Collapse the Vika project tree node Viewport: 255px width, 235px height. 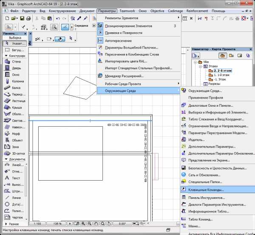[x=195, y=62]
